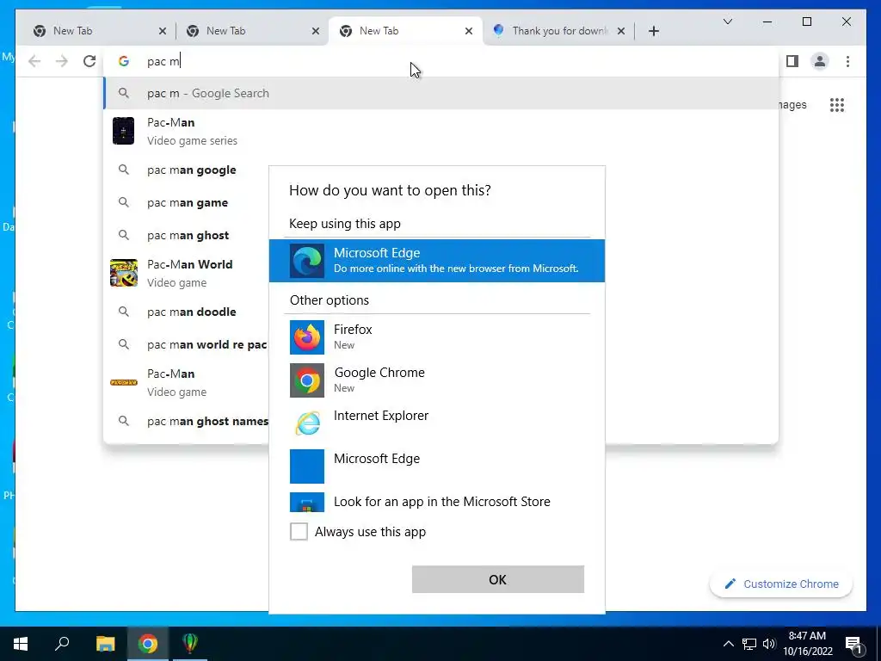
Task: Select pac m - Google Search suggestion
Action: tap(441, 93)
